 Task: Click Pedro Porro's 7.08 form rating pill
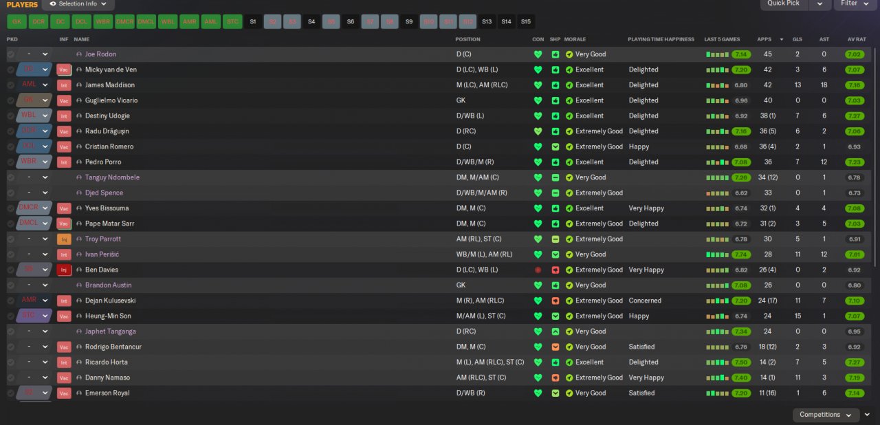coord(741,162)
